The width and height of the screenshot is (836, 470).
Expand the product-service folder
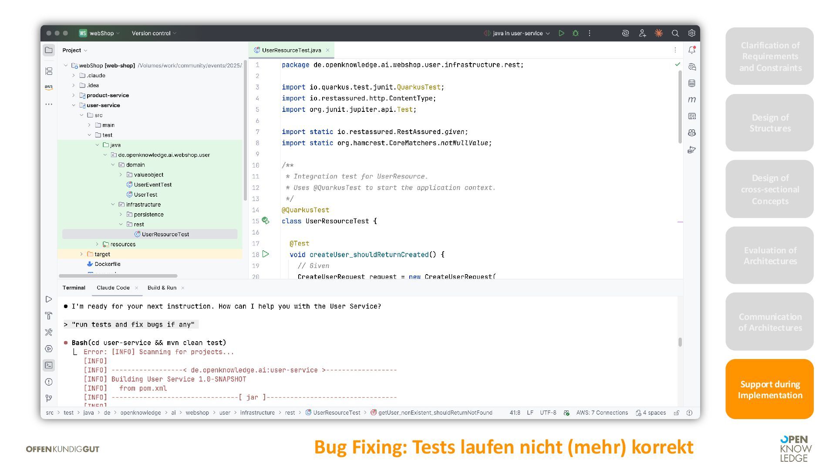pyautogui.click(x=74, y=95)
